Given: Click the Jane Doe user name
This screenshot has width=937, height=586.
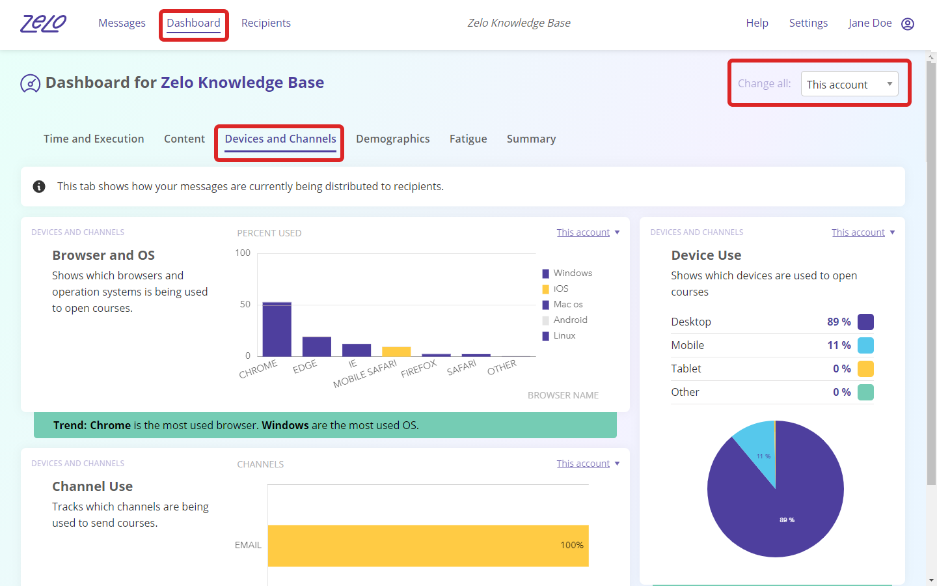Looking at the screenshot, I should [870, 23].
